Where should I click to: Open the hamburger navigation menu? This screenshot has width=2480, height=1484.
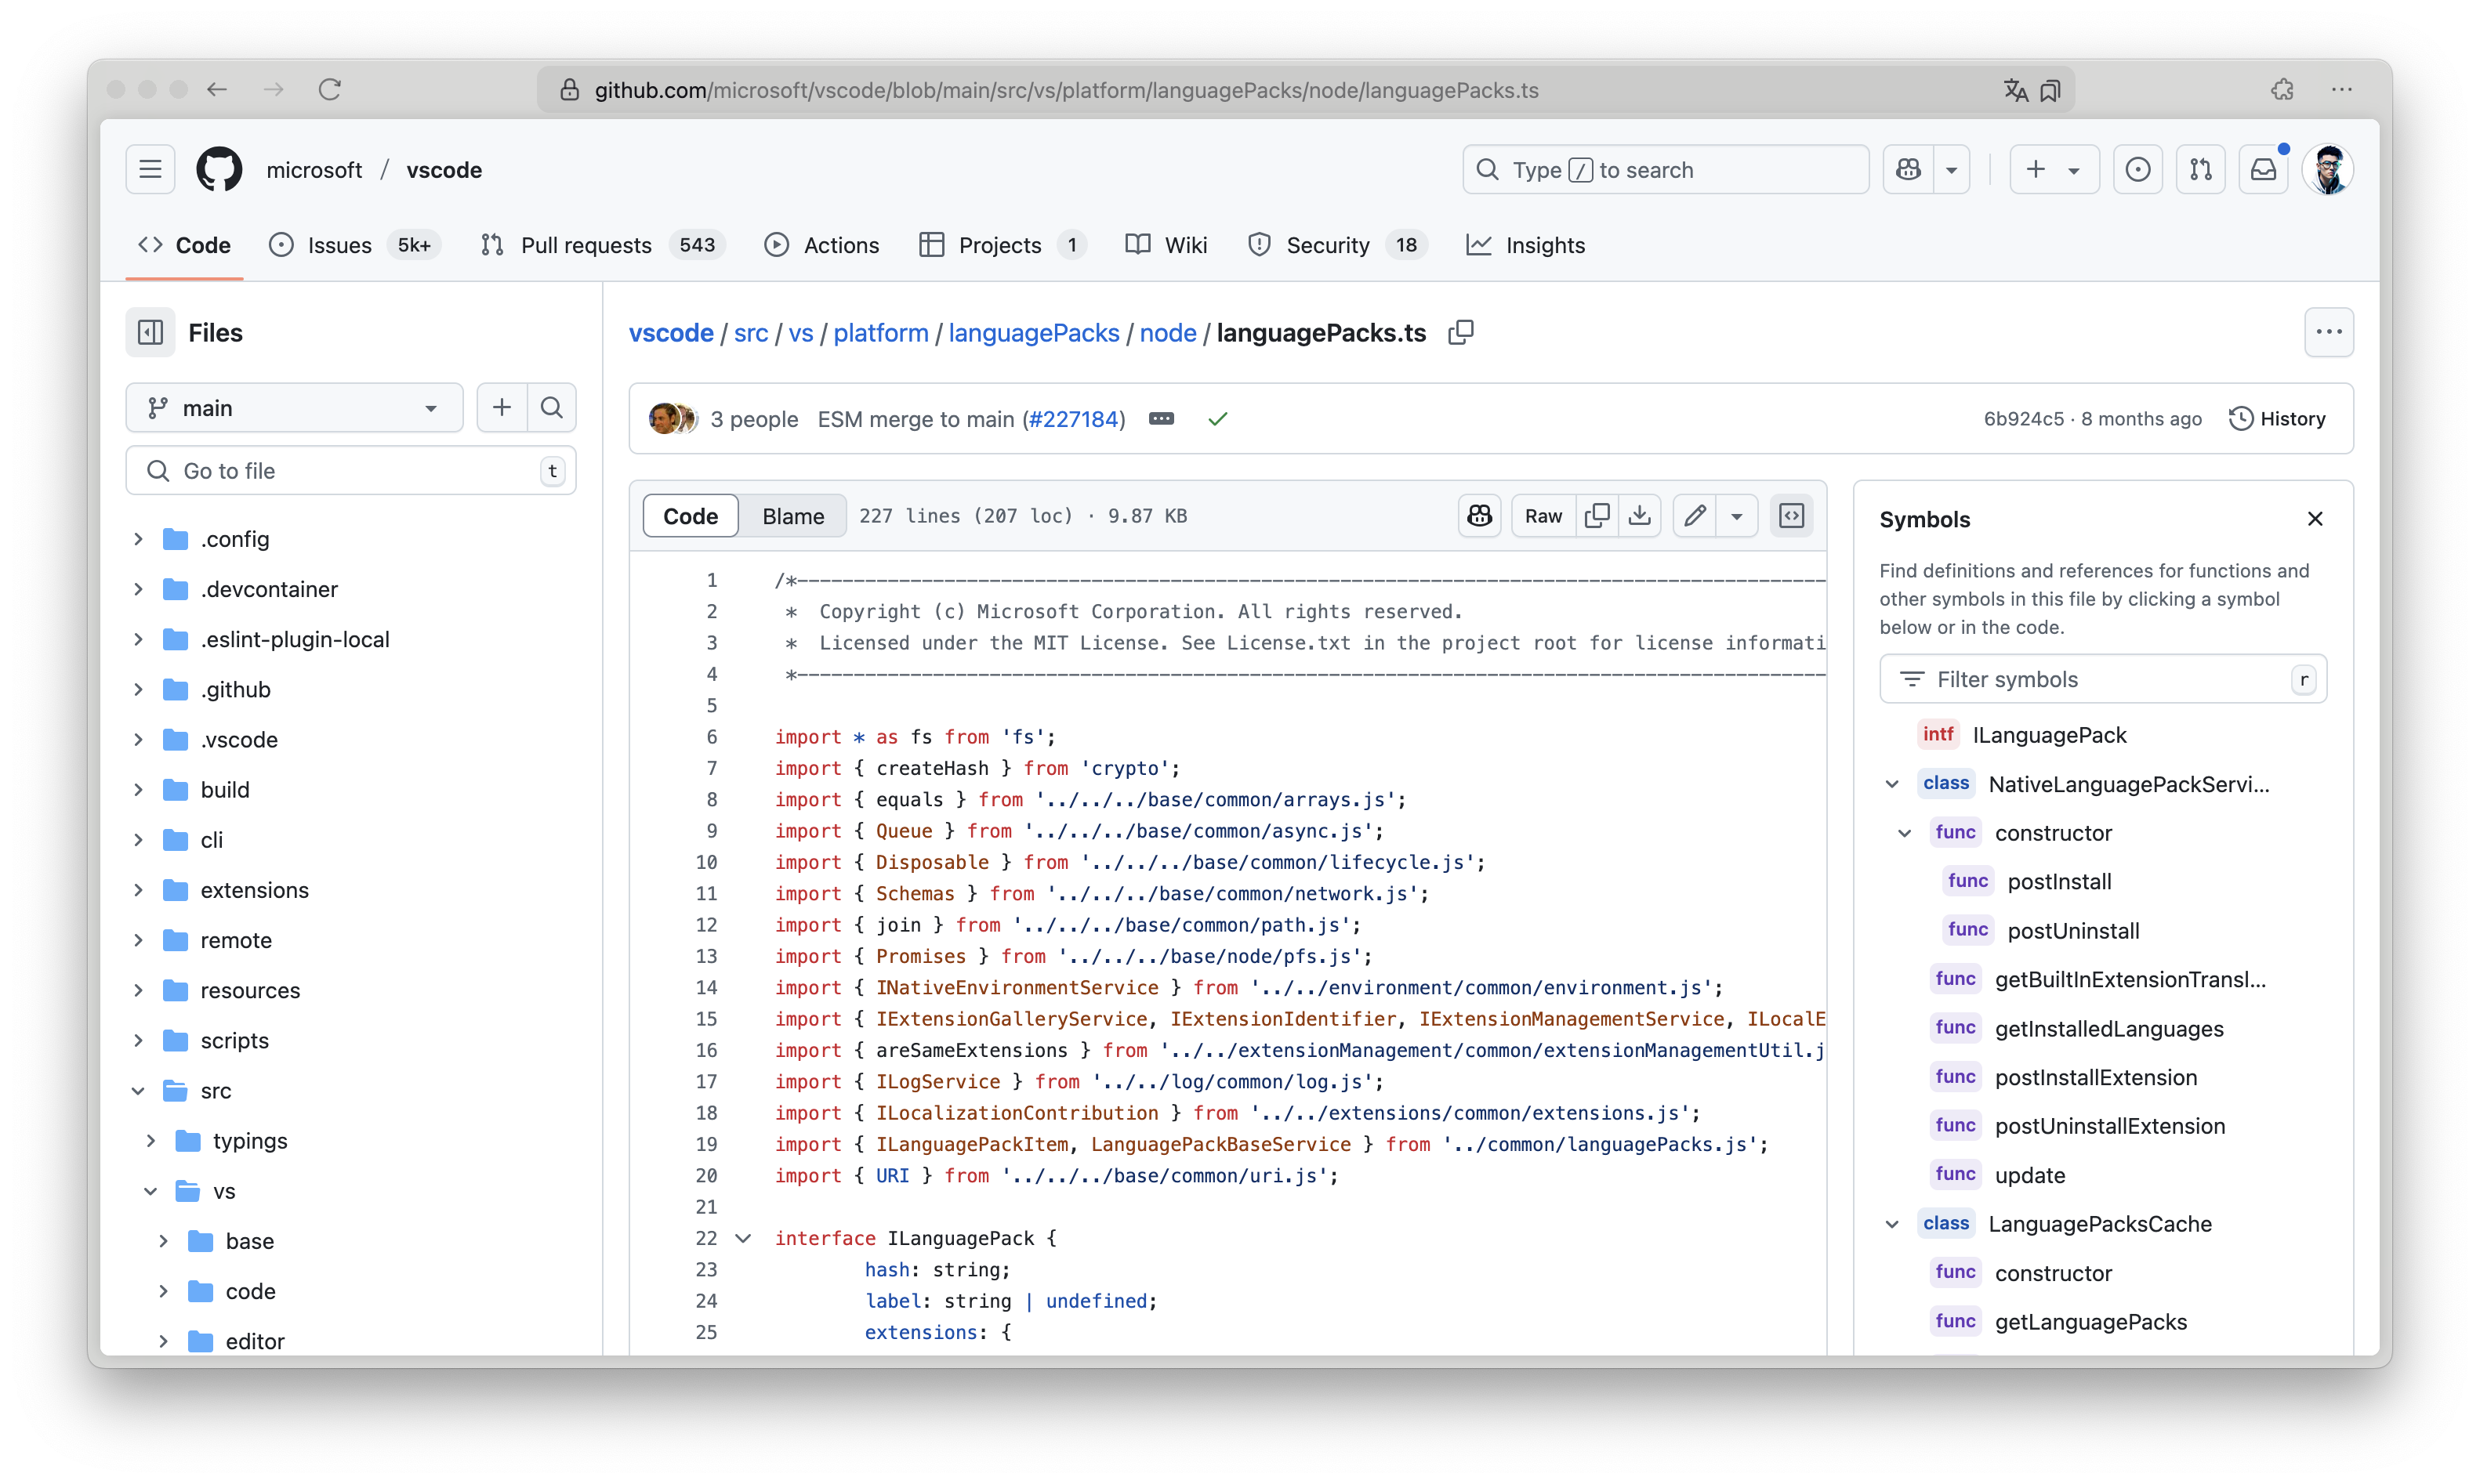tap(150, 170)
